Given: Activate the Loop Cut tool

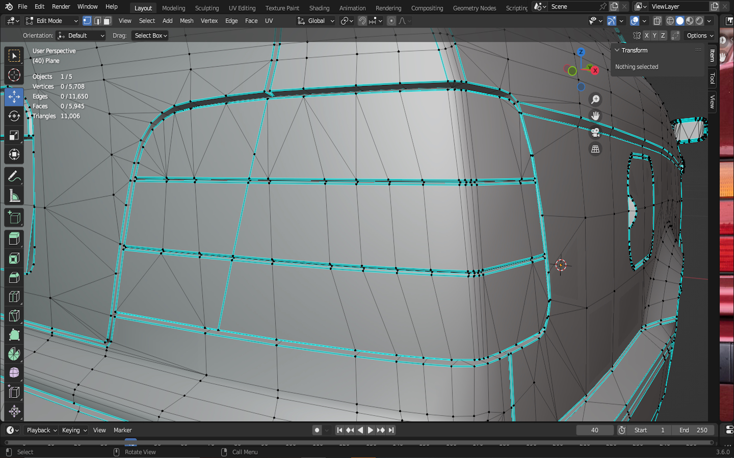Looking at the screenshot, I should [14, 297].
